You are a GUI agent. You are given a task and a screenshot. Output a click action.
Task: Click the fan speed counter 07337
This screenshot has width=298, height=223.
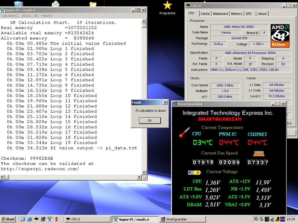point(258,162)
